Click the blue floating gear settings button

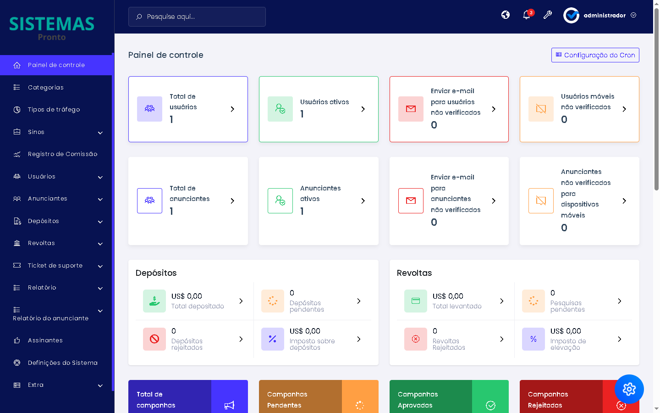tap(629, 389)
